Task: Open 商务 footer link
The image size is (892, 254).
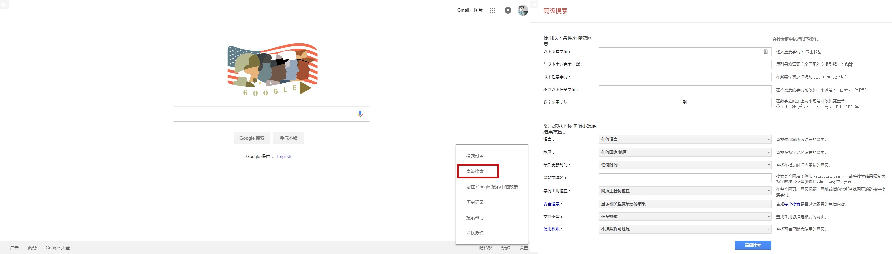Action: pyautogui.click(x=32, y=248)
